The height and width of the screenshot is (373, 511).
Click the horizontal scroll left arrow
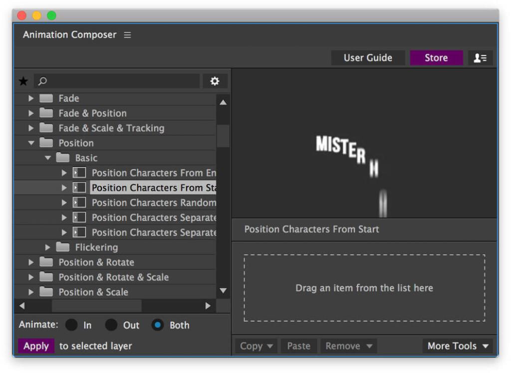(x=22, y=306)
